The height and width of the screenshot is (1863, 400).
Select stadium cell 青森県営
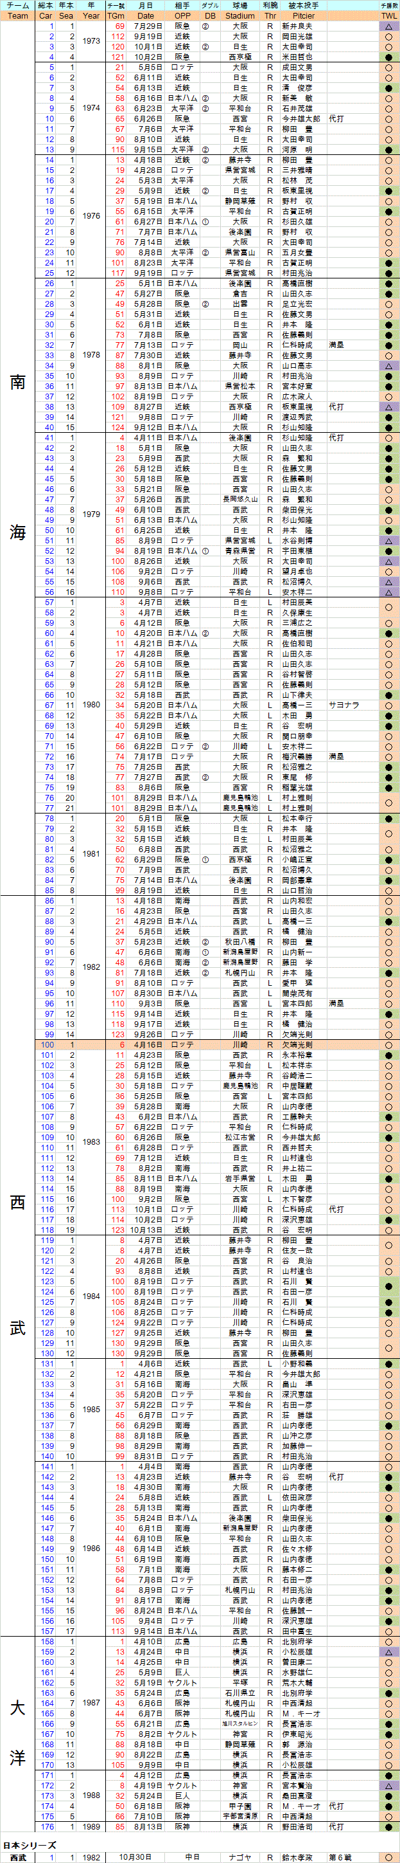(x=239, y=550)
